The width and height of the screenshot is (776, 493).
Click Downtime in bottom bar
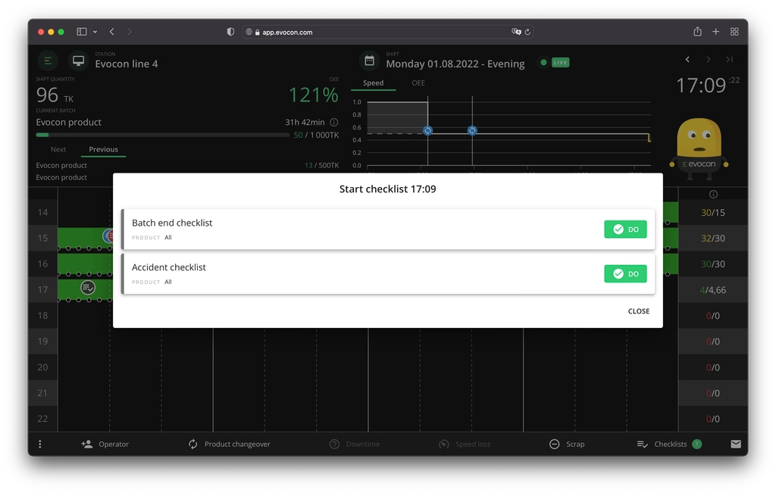pos(355,444)
